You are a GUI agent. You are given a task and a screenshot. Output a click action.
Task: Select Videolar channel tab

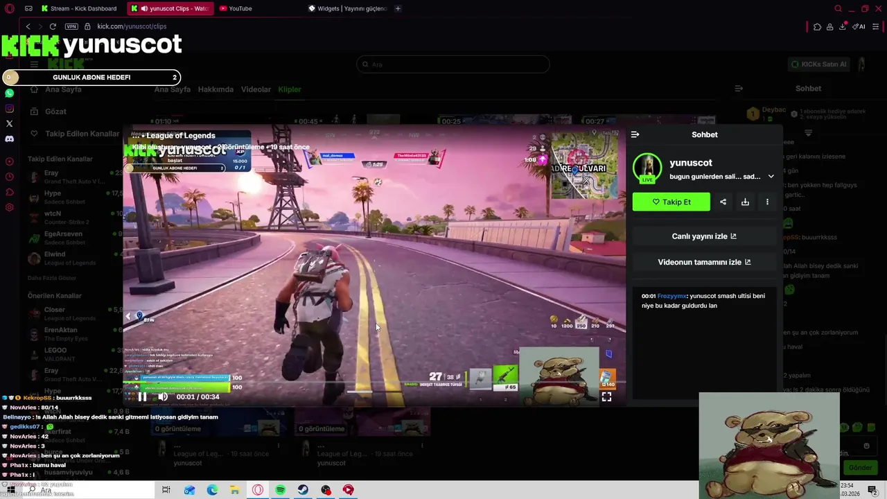click(256, 89)
